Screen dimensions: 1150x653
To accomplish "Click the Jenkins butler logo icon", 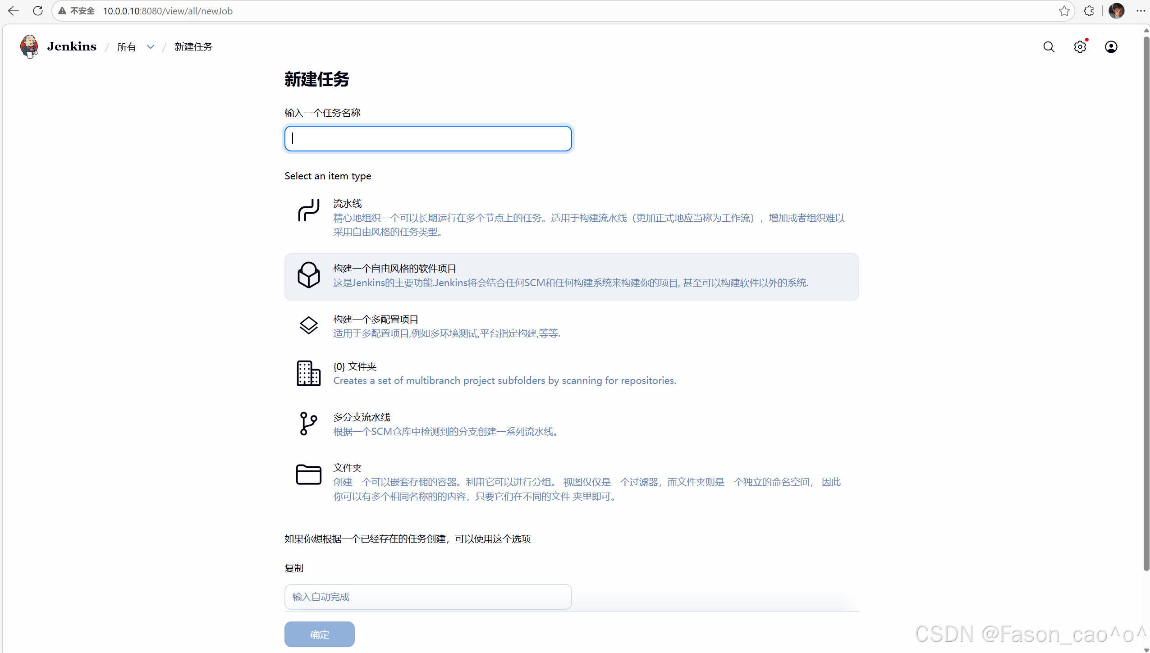I will 29,46.
